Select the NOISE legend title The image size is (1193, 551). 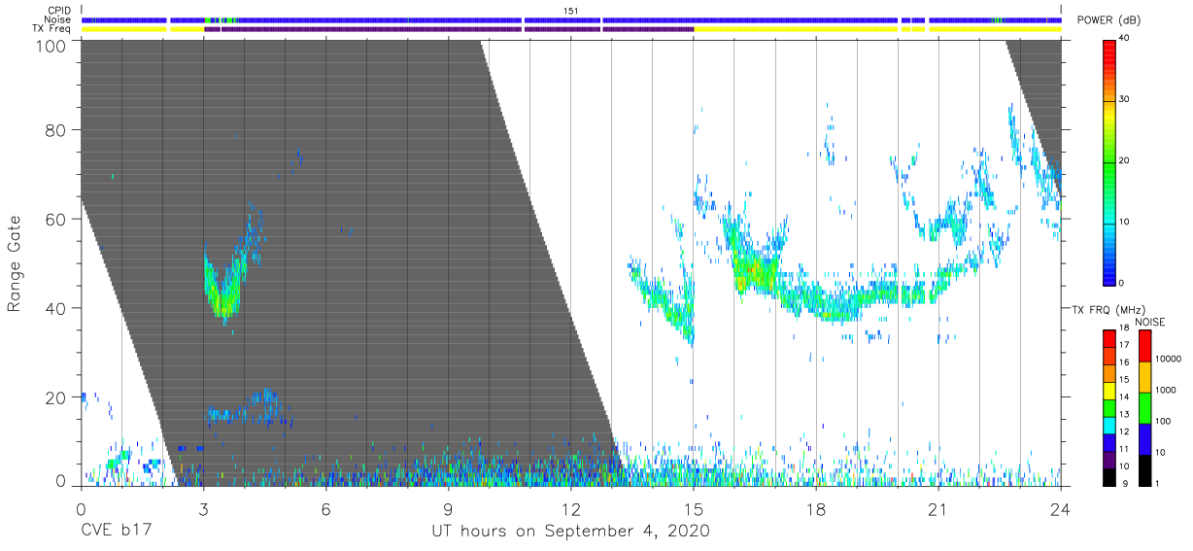pos(1150,322)
